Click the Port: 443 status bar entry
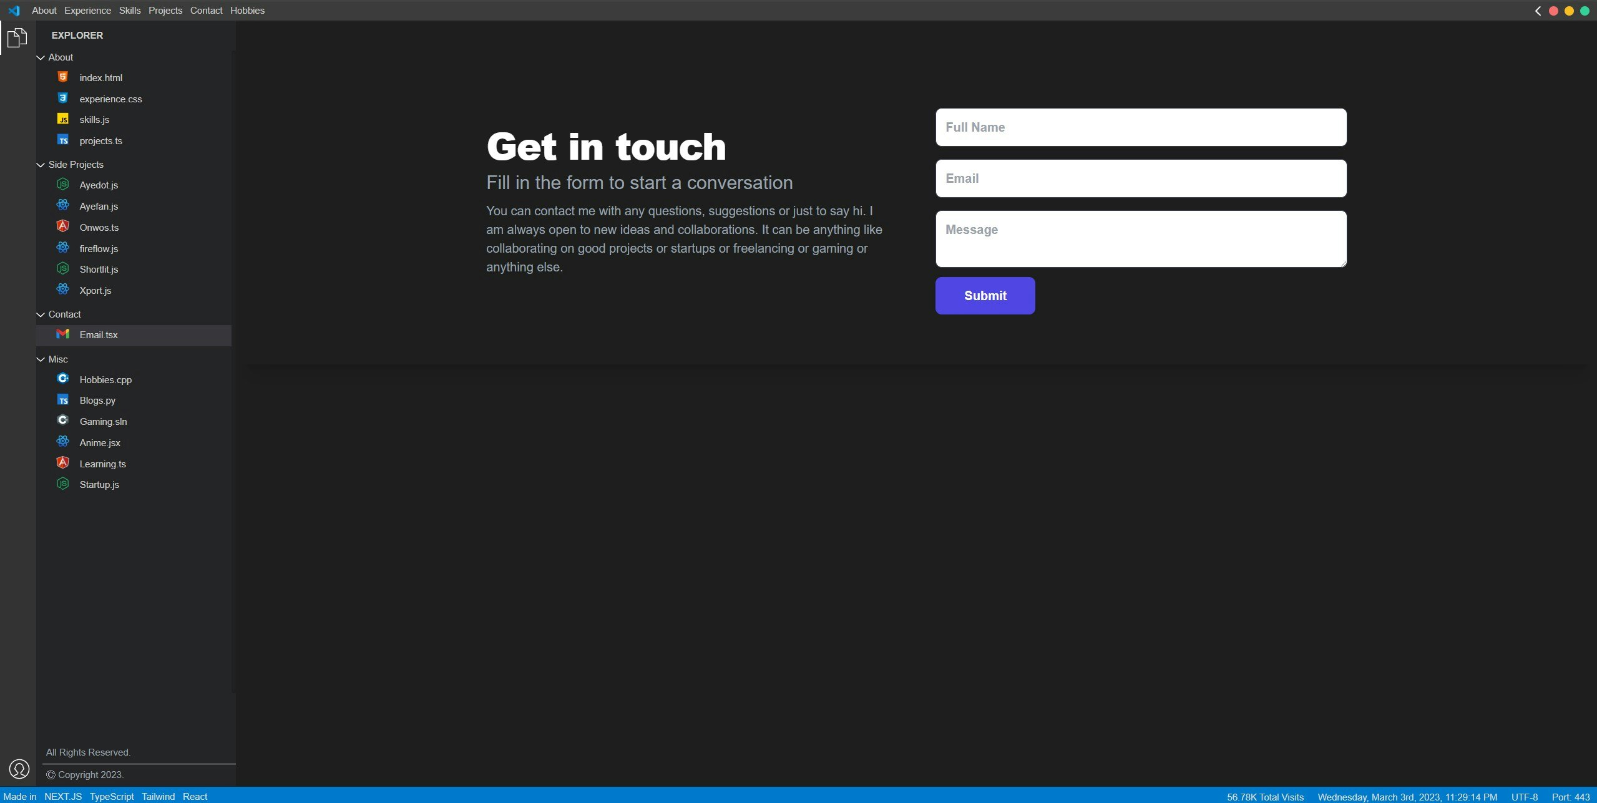Screen dimensions: 1597x803 pyautogui.click(x=1570, y=797)
